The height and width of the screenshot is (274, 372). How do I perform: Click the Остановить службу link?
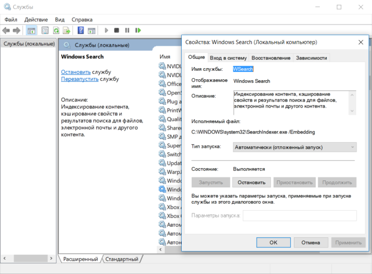pos(75,72)
